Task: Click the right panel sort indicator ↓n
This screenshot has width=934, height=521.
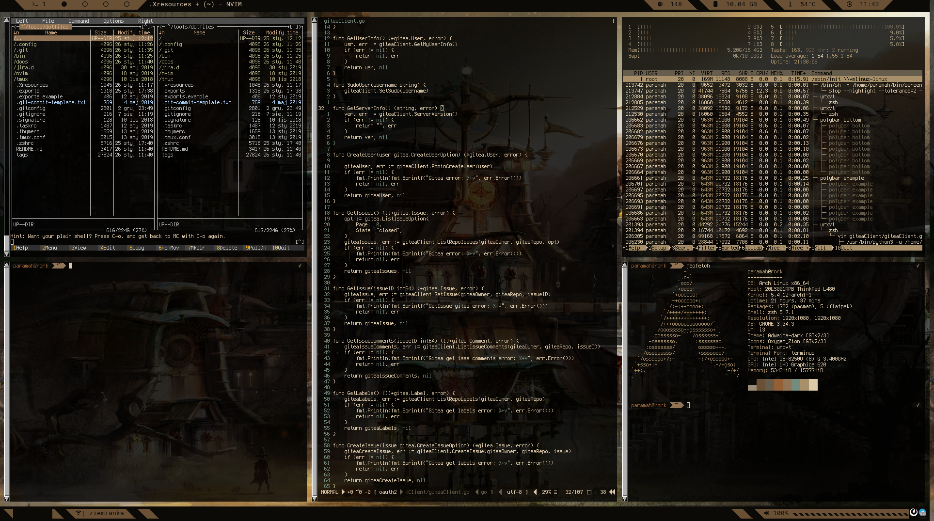Action: (x=162, y=33)
